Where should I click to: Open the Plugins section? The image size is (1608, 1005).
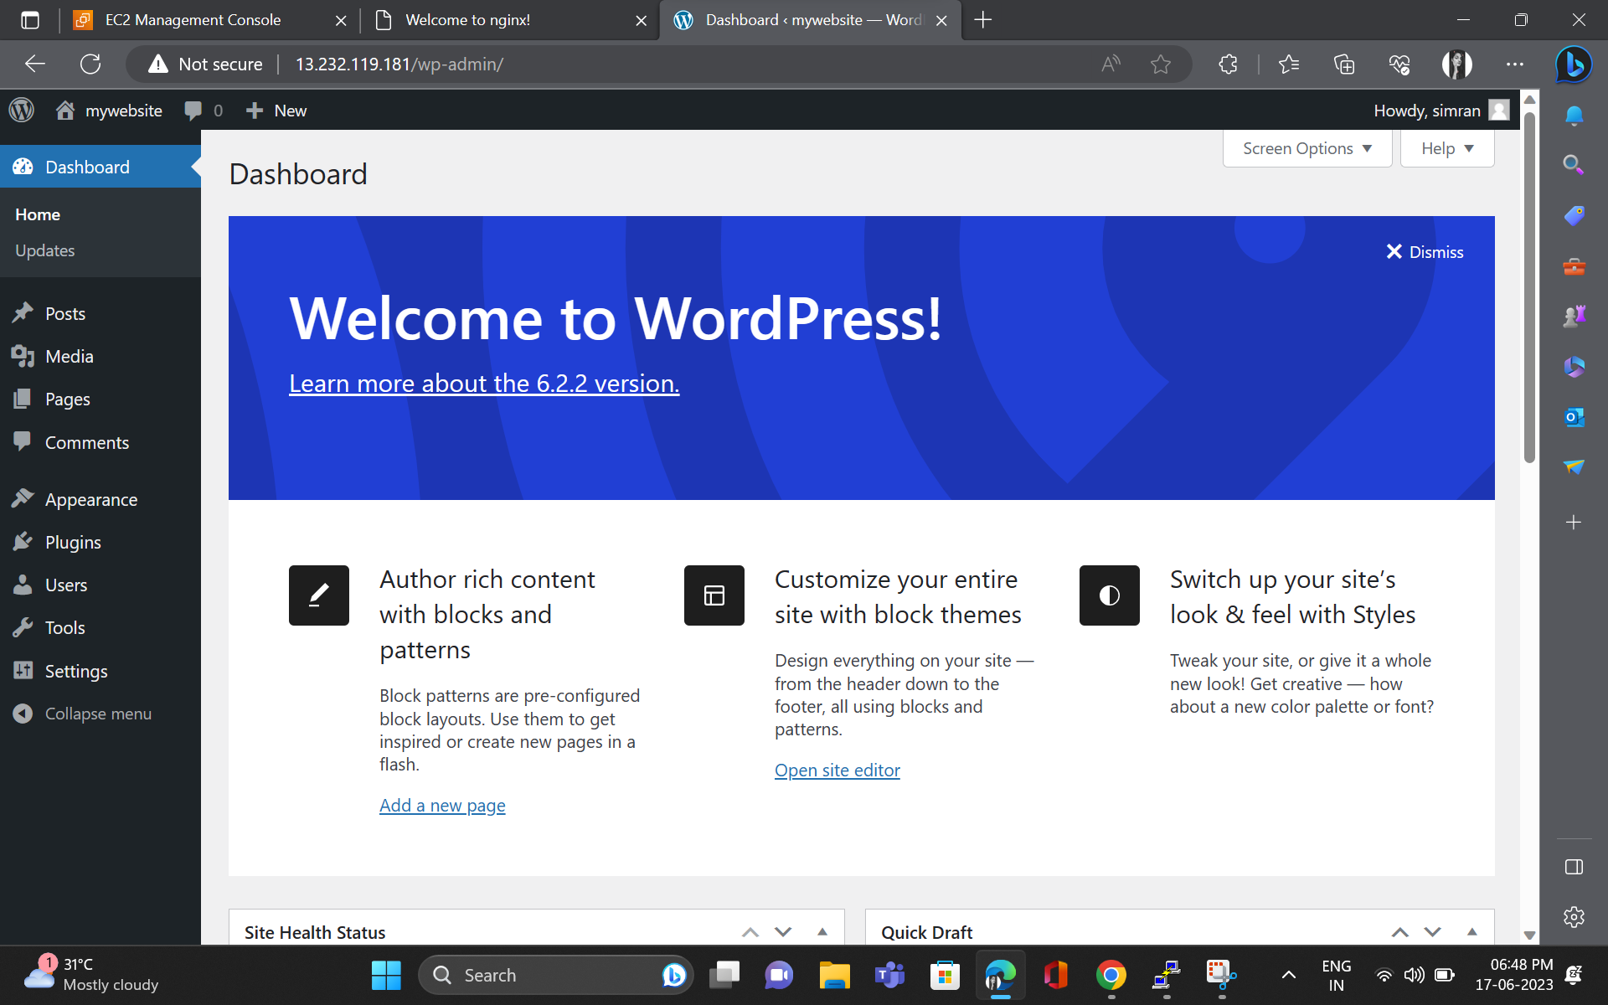[72, 542]
